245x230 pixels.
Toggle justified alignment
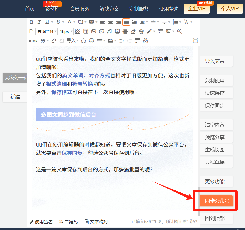coord(126,22)
